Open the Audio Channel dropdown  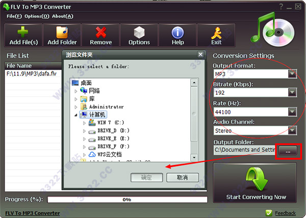click(292, 130)
